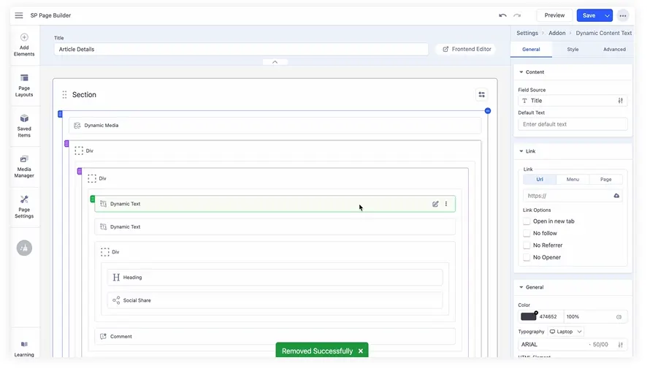This screenshot has width=650, height=374.
Task: Click the dark color swatch
Action: [528, 316]
